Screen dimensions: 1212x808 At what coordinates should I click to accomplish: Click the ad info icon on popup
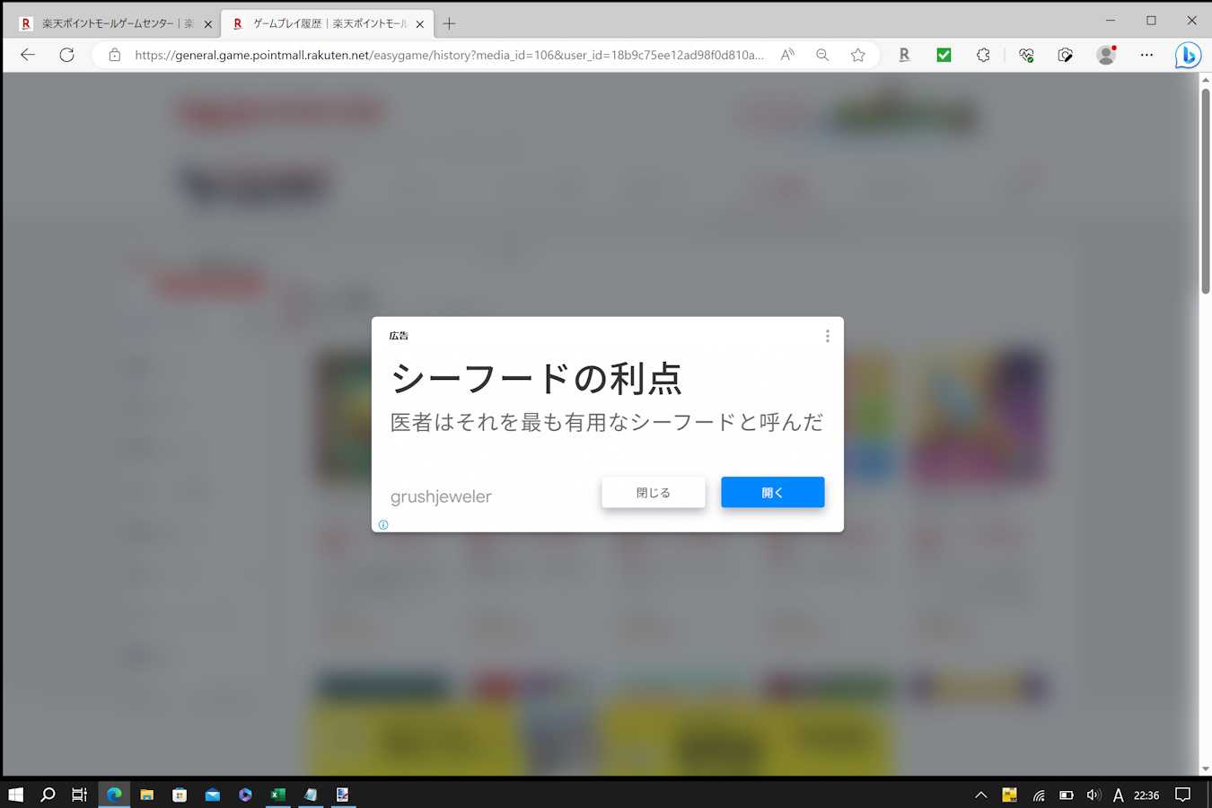point(383,524)
